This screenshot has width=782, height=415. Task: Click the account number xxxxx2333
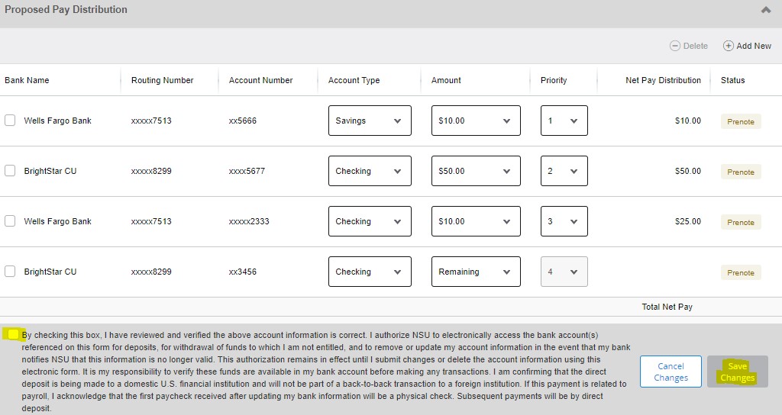coord(249,221)
